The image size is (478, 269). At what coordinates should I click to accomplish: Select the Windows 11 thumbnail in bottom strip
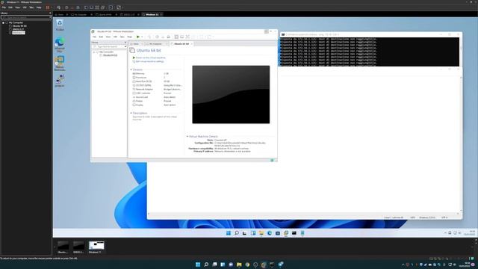tap(96, 246)
